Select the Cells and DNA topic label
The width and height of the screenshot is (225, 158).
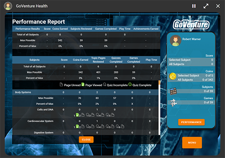coord(45,109)
